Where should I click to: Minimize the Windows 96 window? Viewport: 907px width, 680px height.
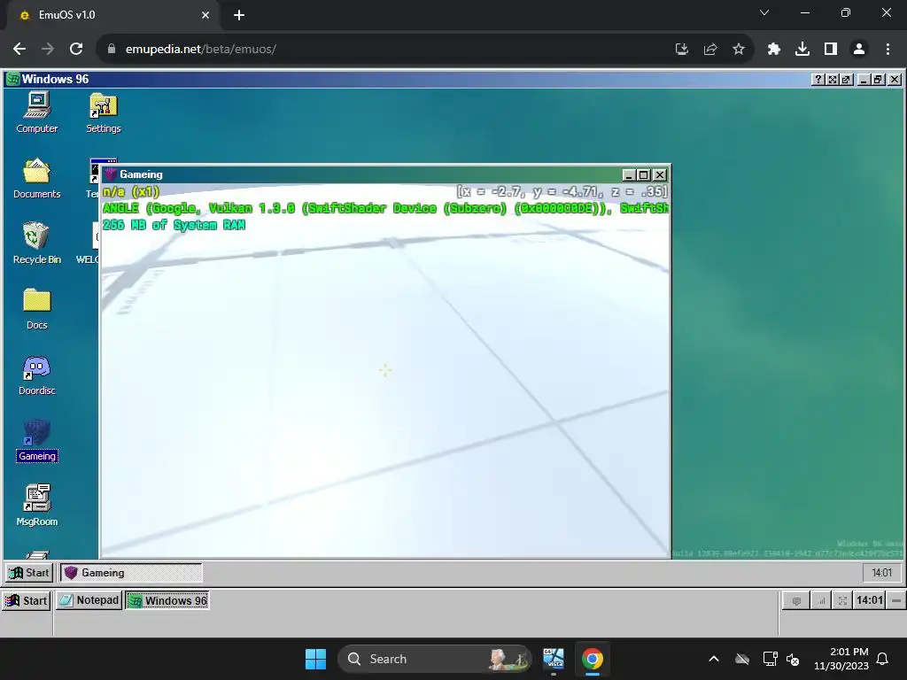tap(864, 79)
